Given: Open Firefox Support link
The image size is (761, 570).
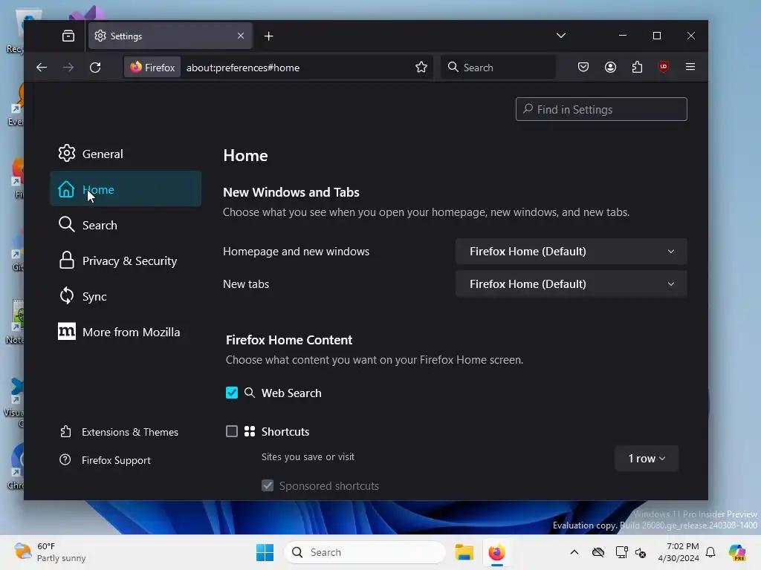Looking at the screenshot, I should tap(105, 460).
